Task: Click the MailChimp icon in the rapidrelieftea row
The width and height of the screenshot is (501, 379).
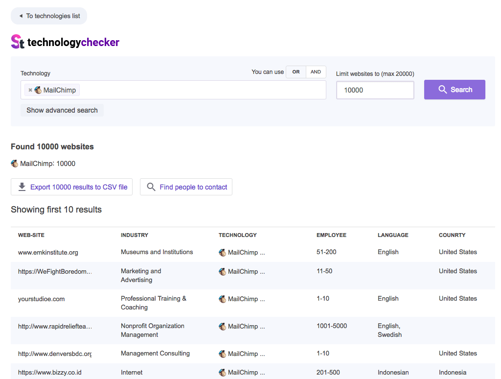Action: (x=223, y=327)
